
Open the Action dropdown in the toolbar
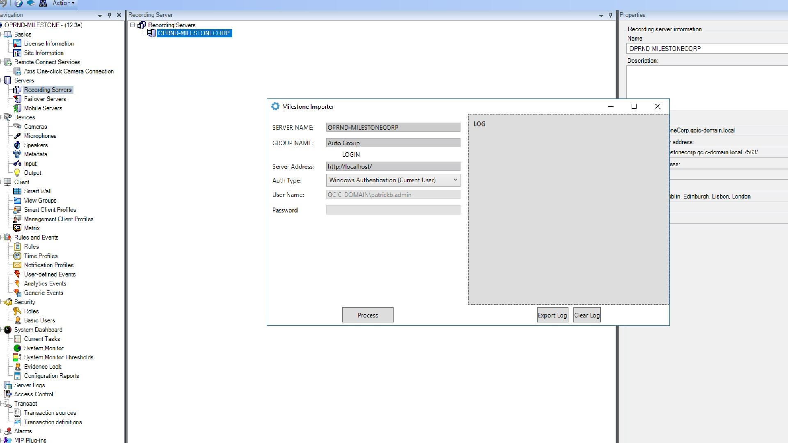point(63,3)
